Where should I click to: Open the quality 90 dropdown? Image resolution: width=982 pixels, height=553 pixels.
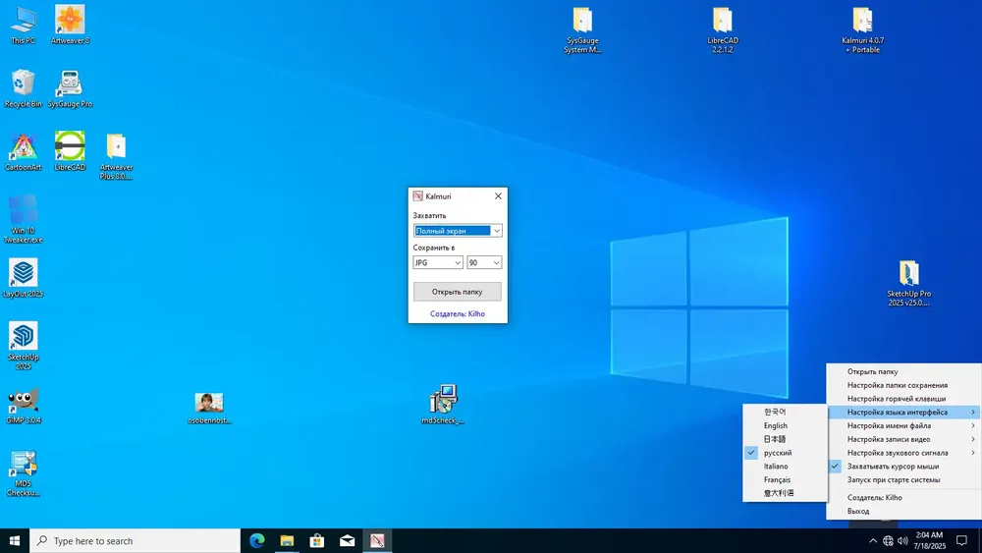484,262
